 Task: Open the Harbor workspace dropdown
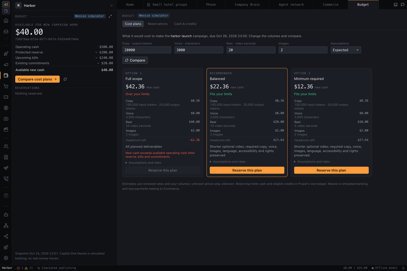(65, 6)
